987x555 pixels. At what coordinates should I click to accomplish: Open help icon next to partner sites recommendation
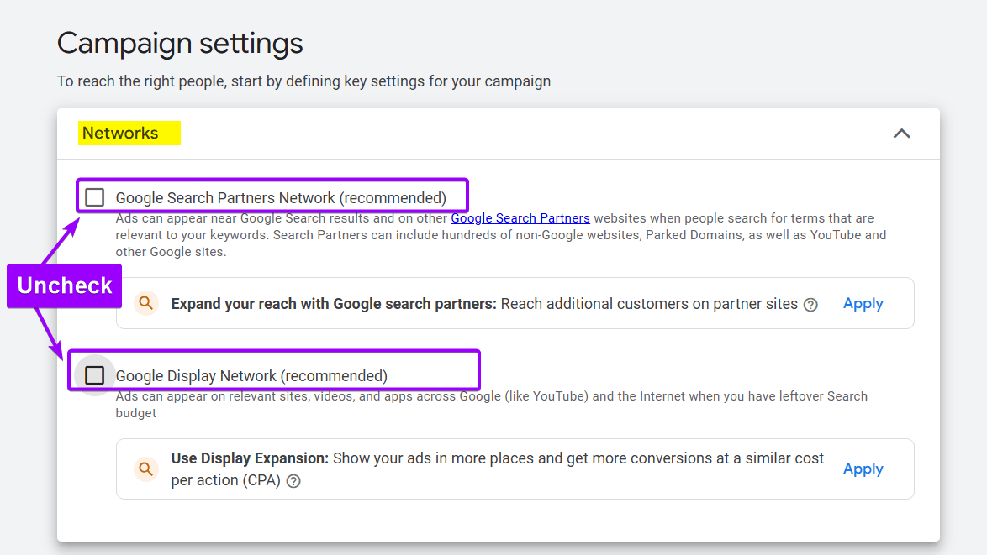(810, 305)
